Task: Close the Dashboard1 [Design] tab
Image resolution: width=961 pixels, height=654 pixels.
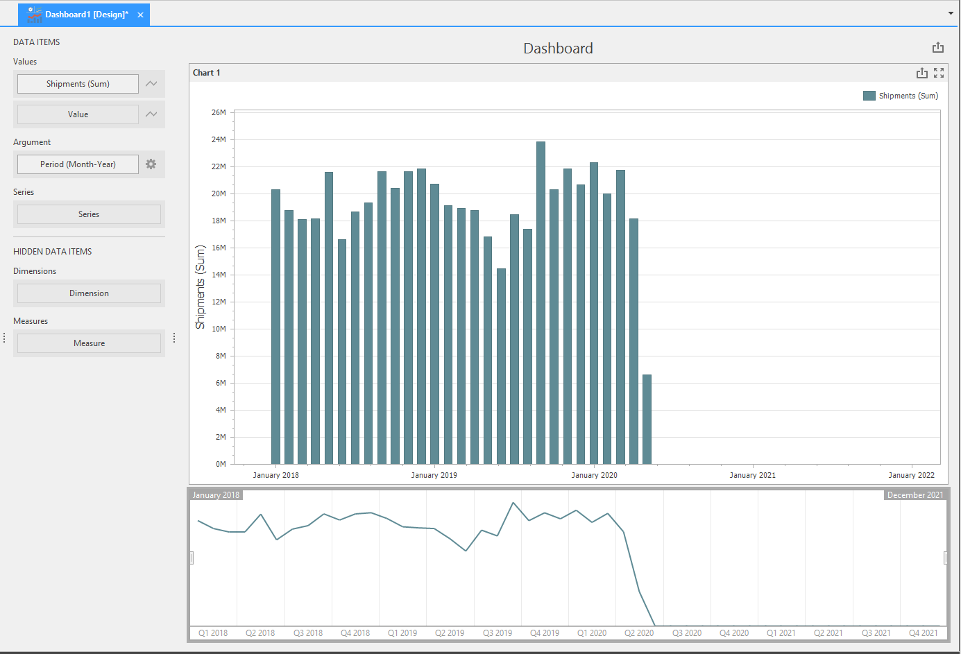Action: pyautogui.click(x=140, y=15)
